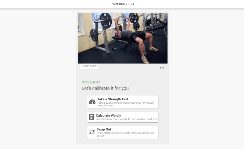Viewport: 244px width, 149px height.
Task: Open the three-dot more options menu
Action: pos(162,68)
